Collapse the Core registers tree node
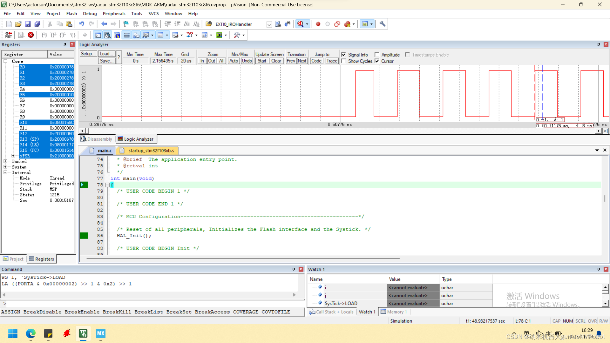The height and width of the screenshot is (343, 610). point(5,61)
